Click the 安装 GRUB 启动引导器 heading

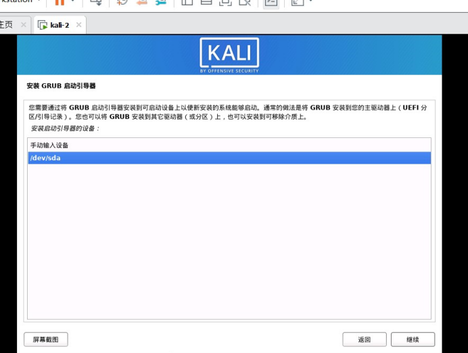[x=61, y=86]
